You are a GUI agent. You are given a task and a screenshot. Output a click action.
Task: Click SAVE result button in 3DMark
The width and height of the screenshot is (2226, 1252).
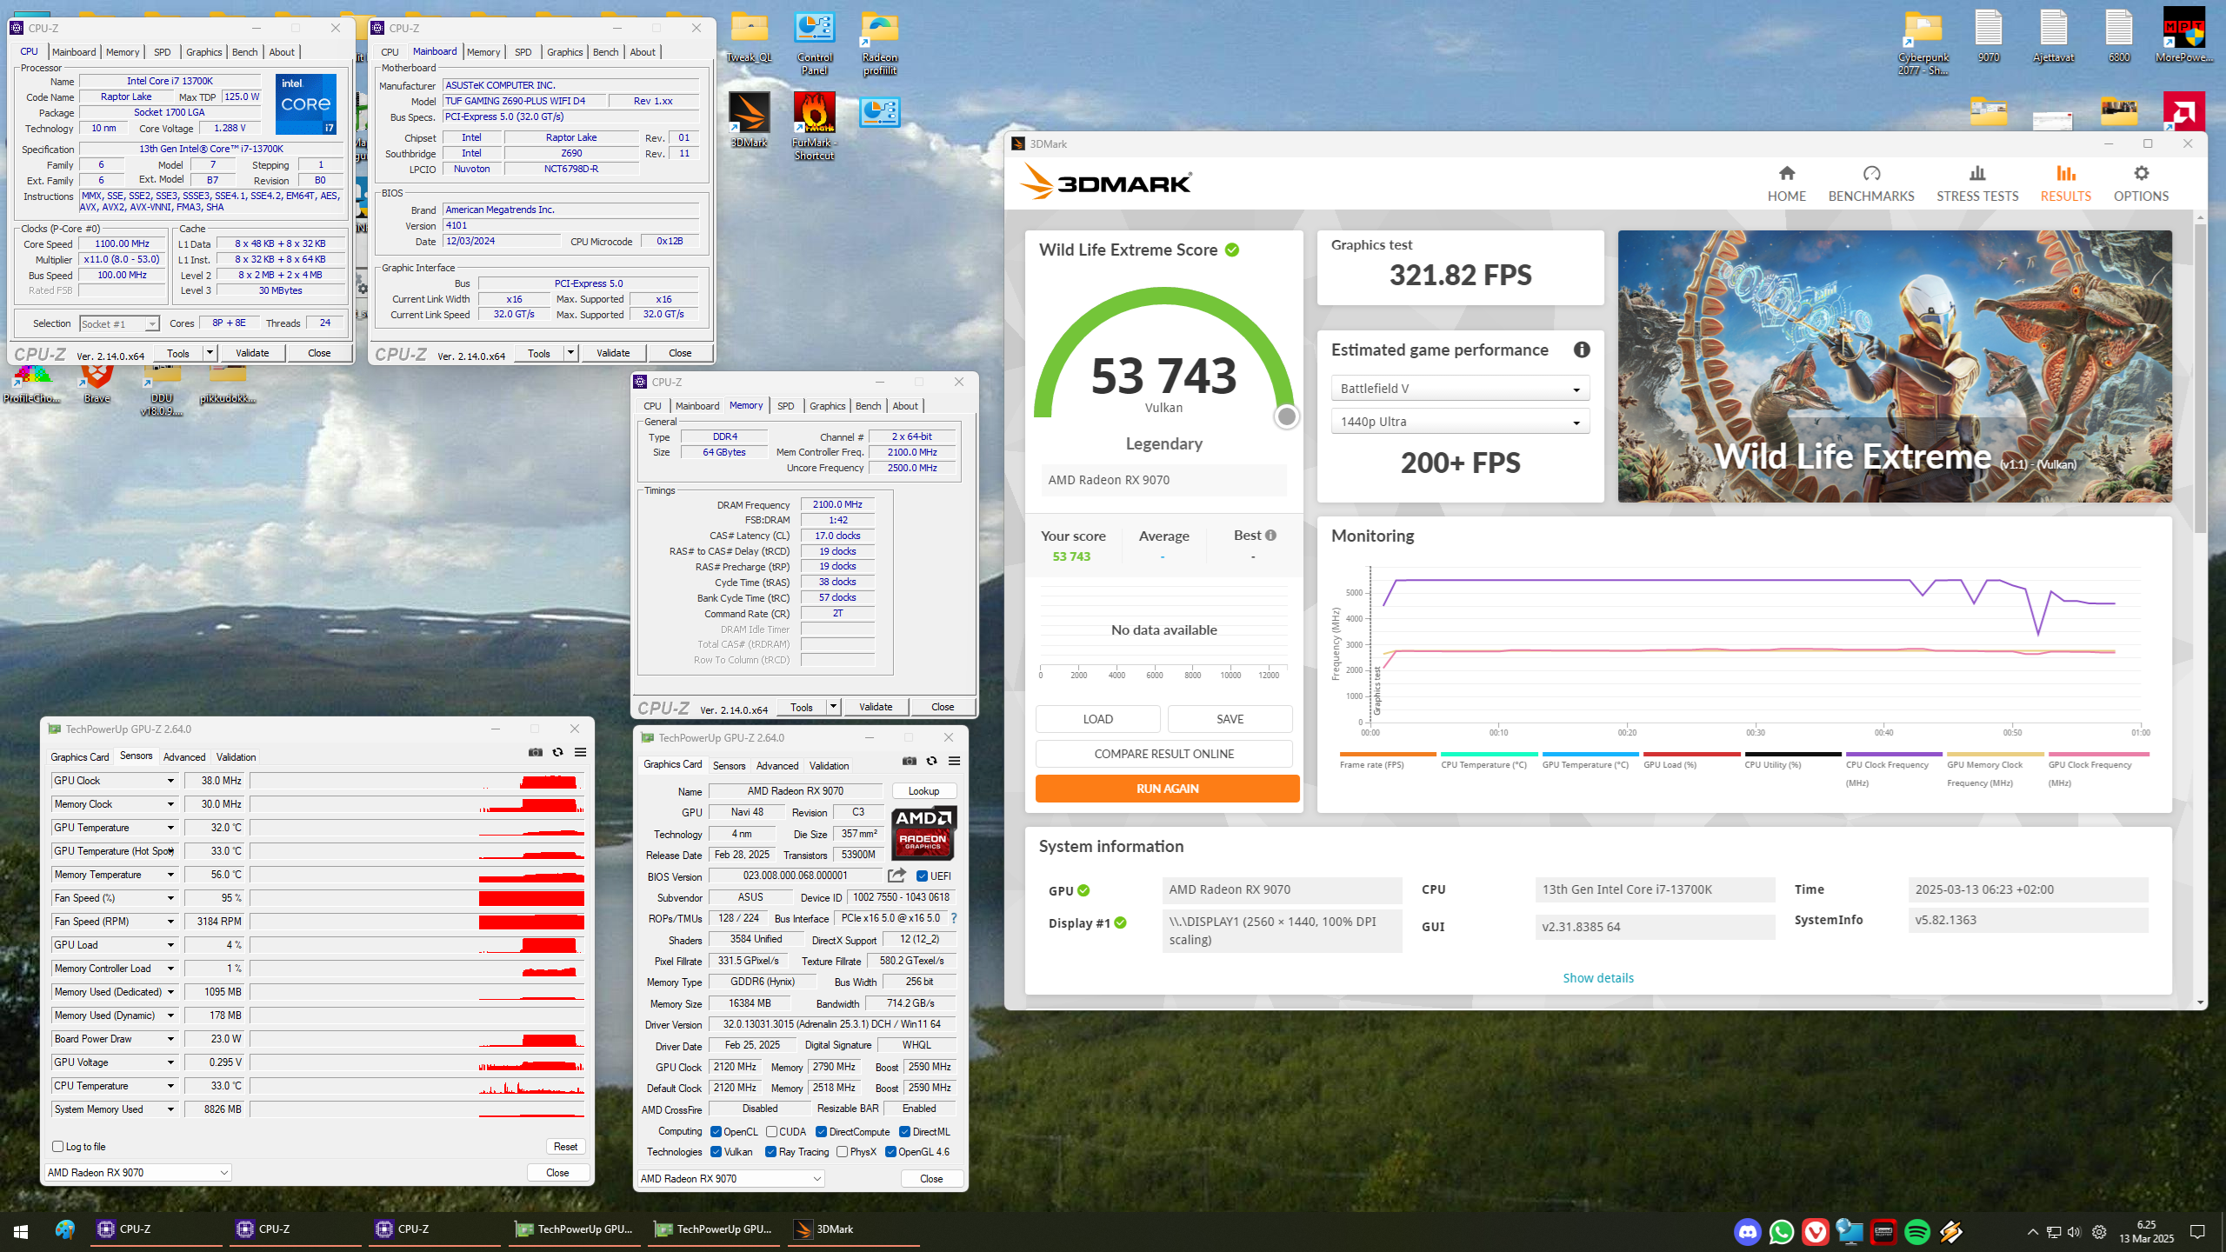[1230, 718]
